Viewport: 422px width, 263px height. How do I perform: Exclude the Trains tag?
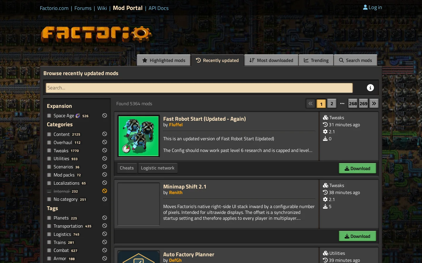coord(105,242)
